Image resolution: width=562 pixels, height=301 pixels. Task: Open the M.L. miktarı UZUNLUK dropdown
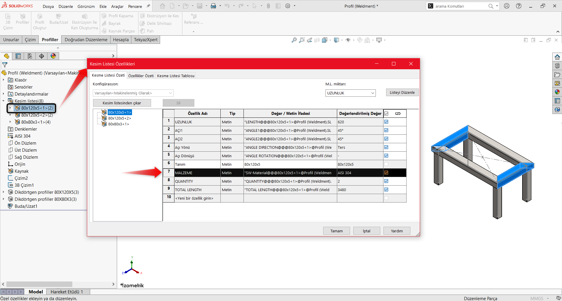[350, 93]
